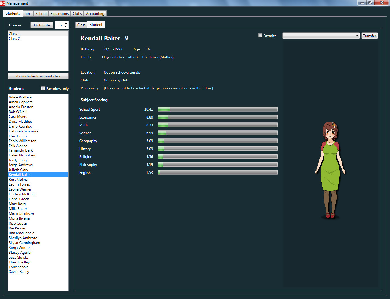Open the School tab
Image resolution: width=390 pixels, height=299 pixels.
click(41, 14)
